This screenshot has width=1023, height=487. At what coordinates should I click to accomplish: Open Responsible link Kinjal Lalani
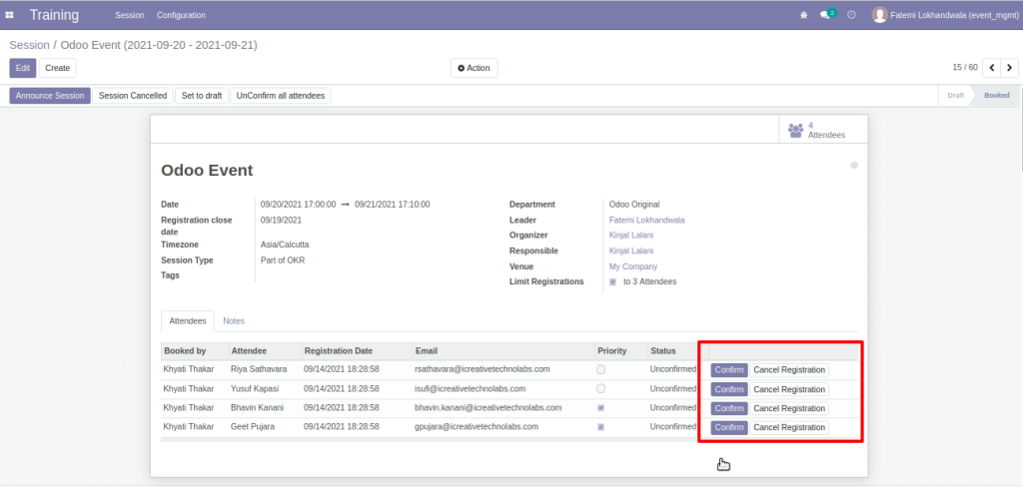tap(631, 251)
